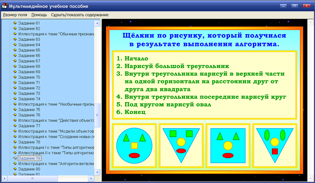Open illustration "Алгоритм ветвления" entry
Viewport: 315px width, 183px height.
[56, 164]
